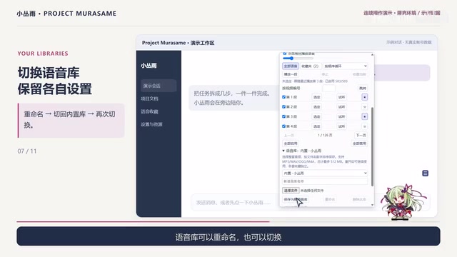The width and height of the screenshot is (457, 257).
Task: Toggle favorite star for 第 3 段
Action: pos(364,116)
